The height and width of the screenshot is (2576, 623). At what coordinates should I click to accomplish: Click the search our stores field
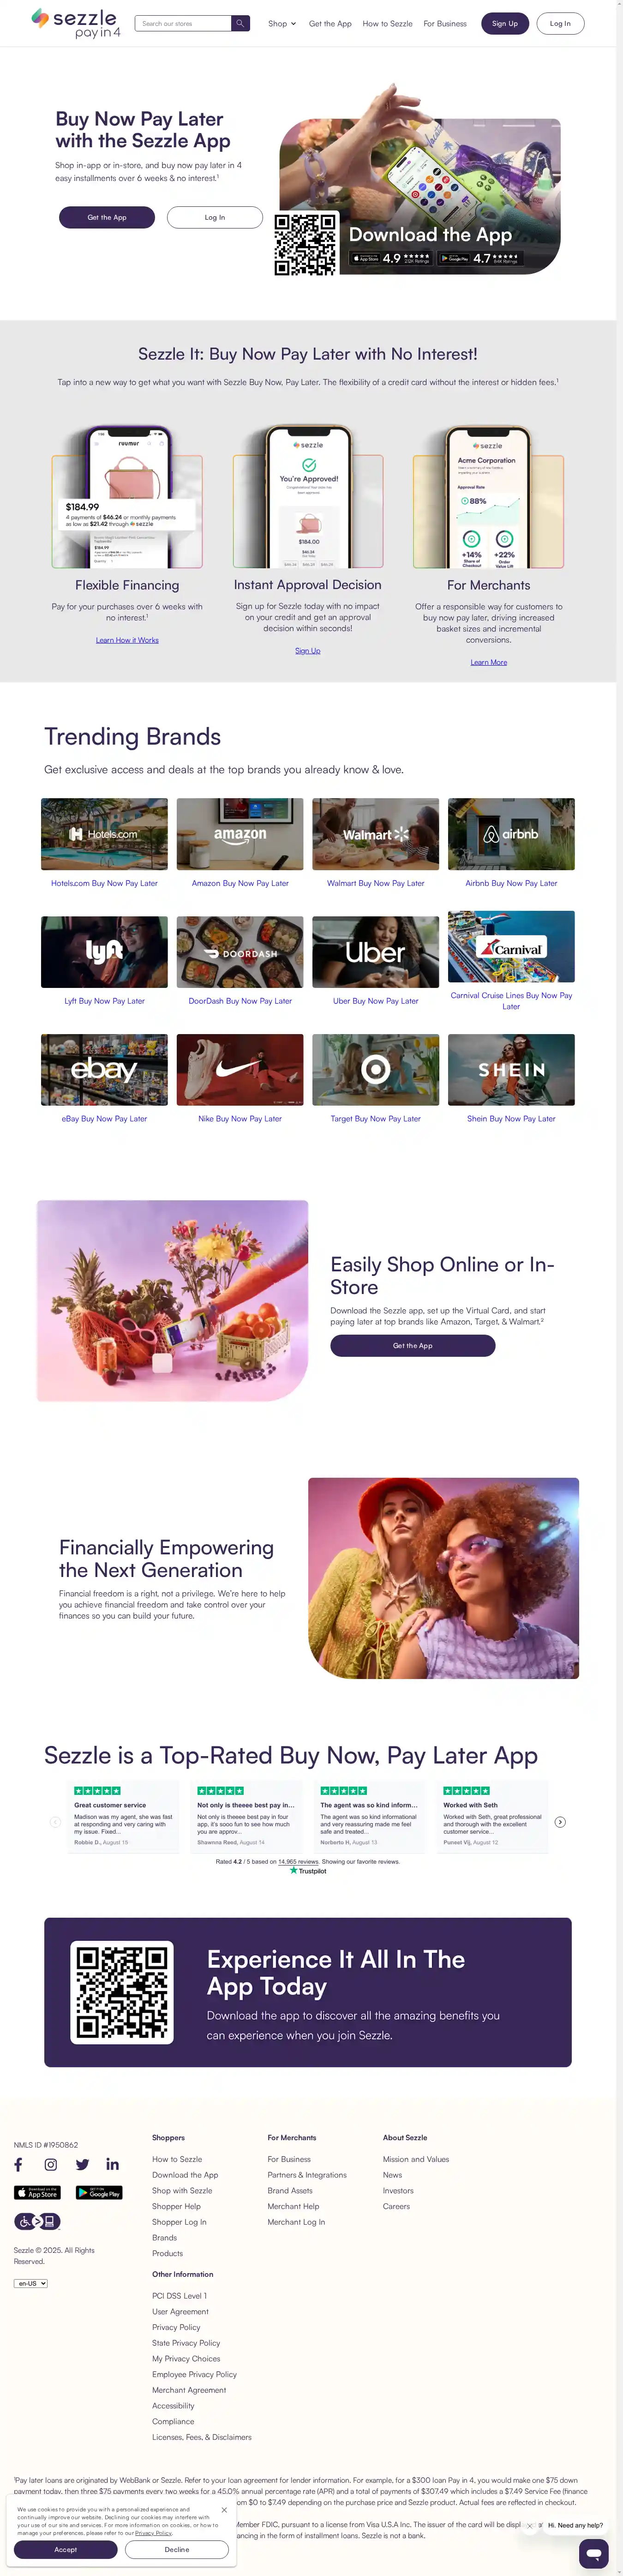click(184, 23)
